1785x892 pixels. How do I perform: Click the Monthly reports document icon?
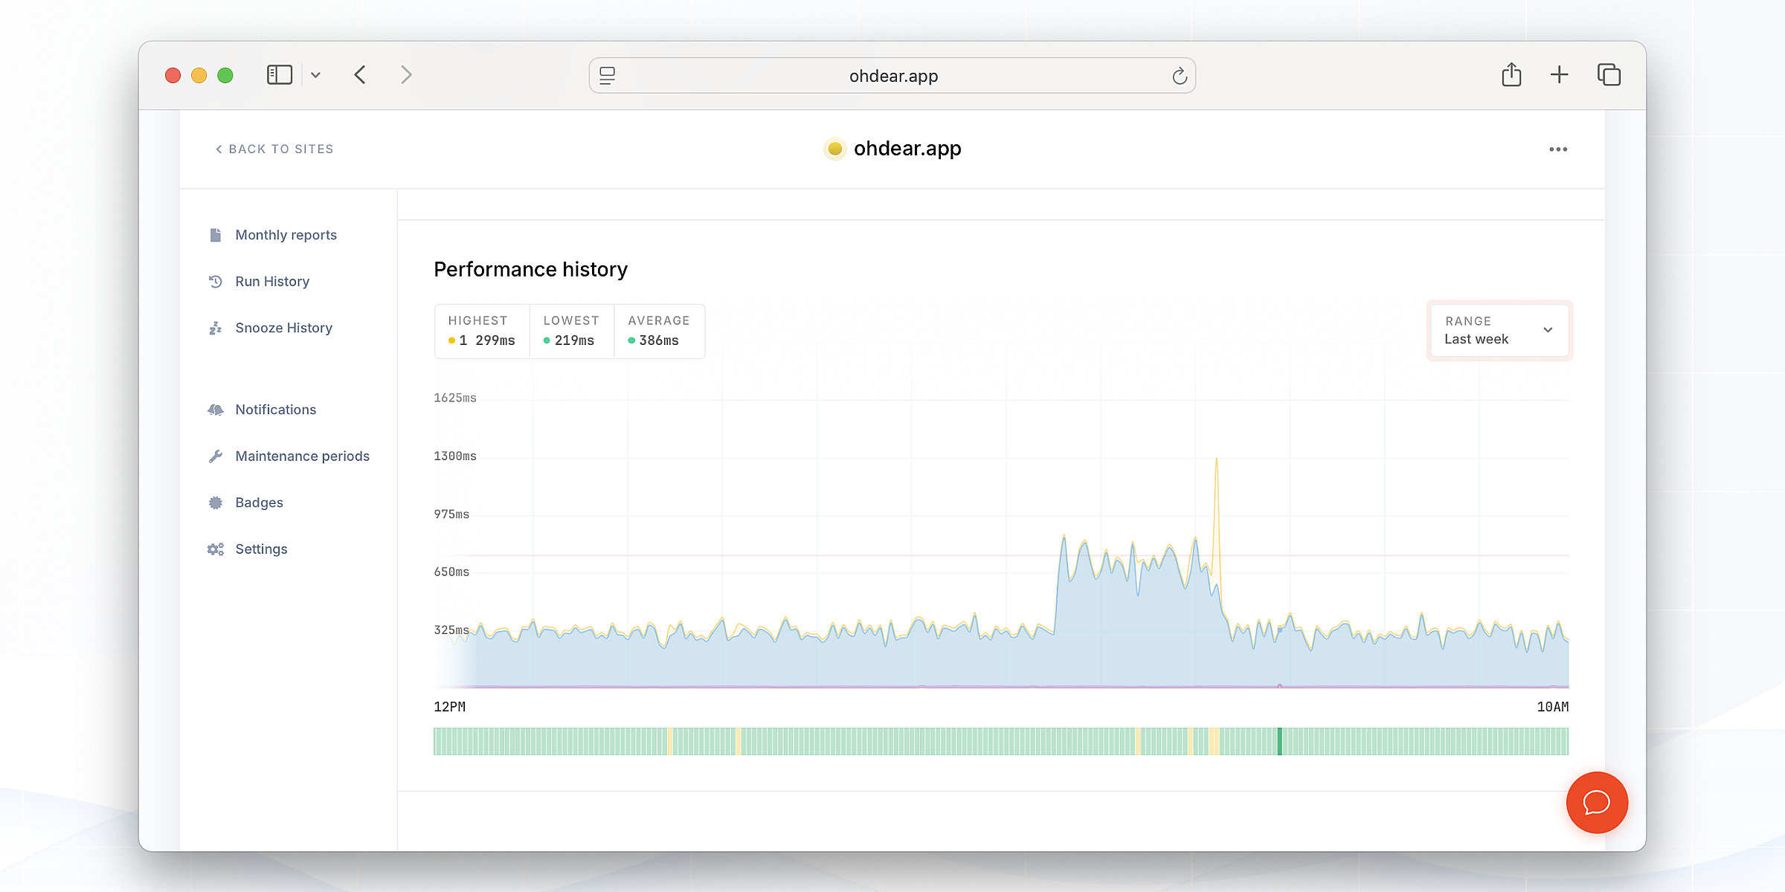tap(216, 235)
